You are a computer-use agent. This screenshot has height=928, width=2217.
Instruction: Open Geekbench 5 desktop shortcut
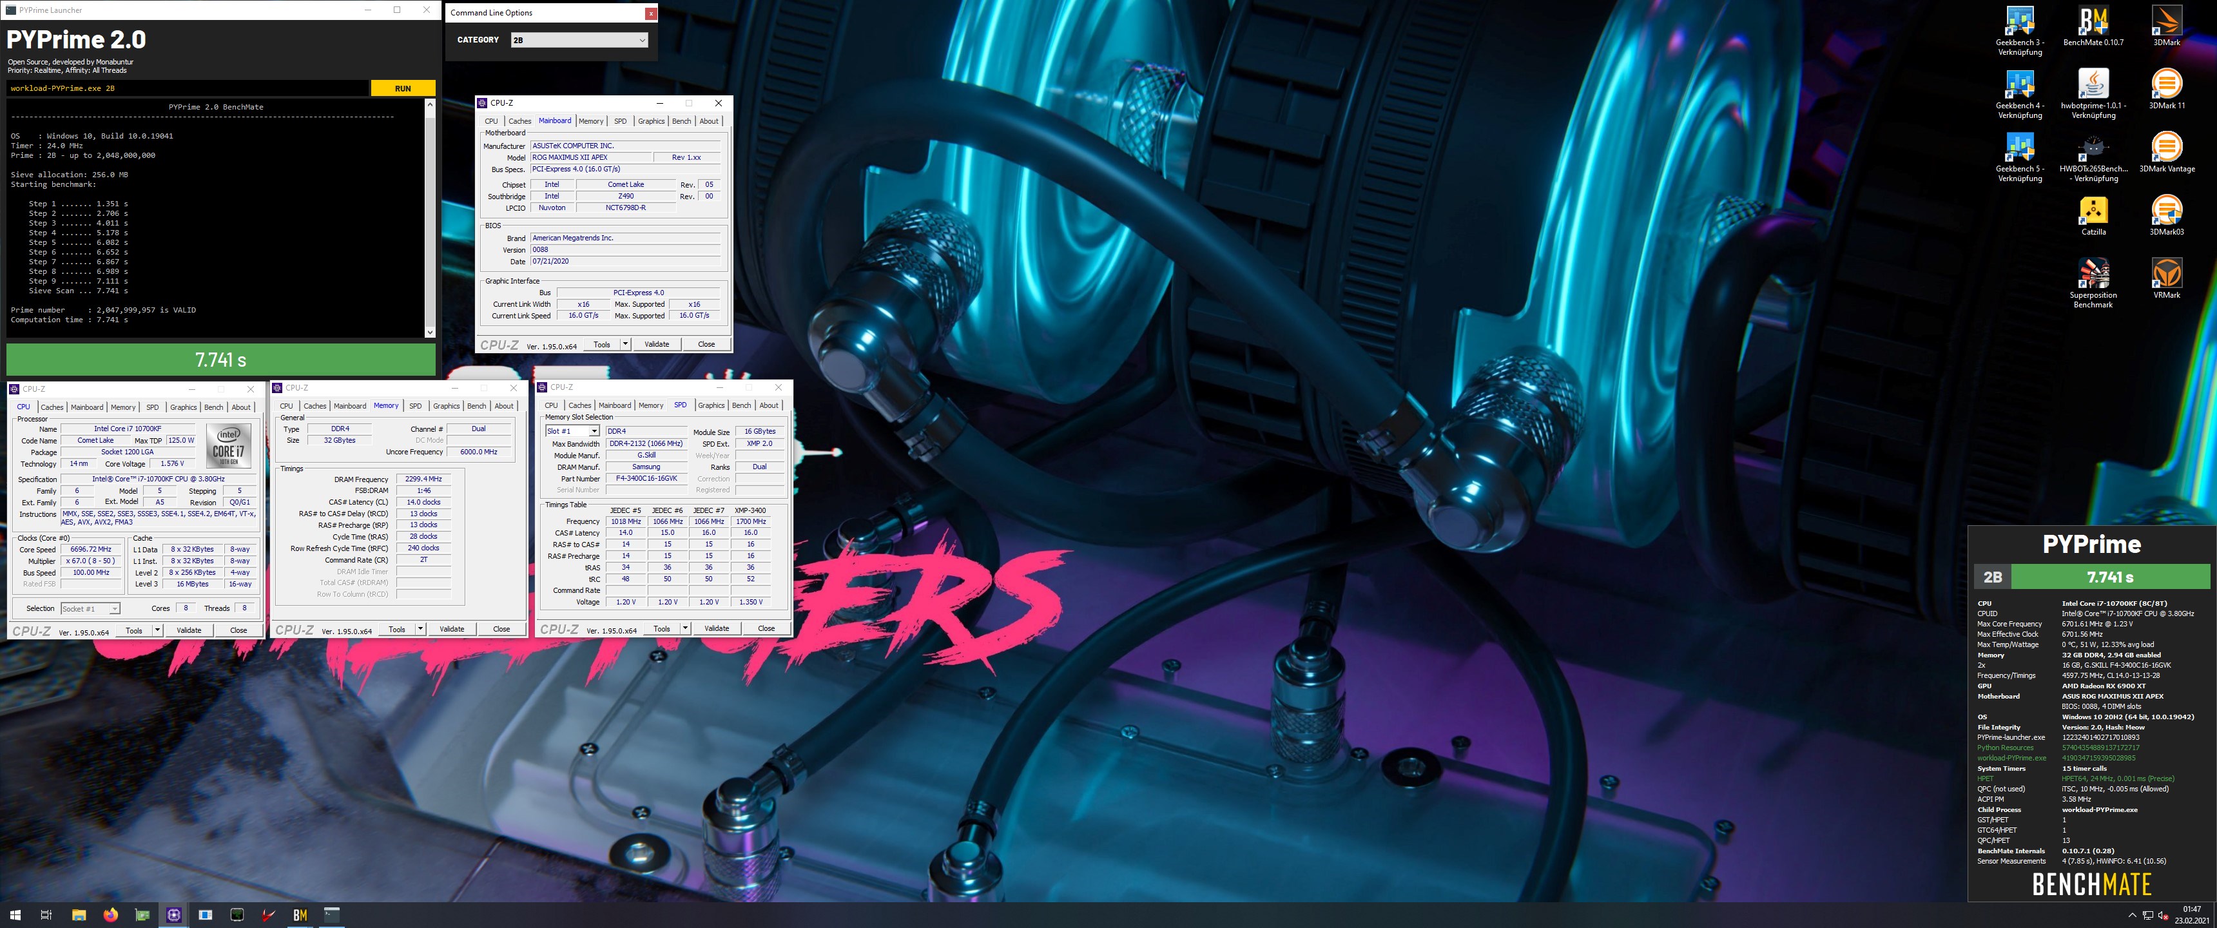click(x=2019, y=157)
